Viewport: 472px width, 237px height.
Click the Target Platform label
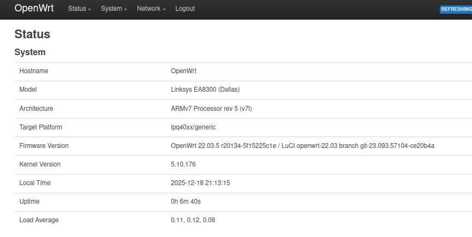pos(40,127)
